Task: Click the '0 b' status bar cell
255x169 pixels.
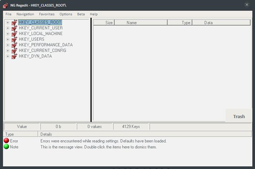Action: 59,127
